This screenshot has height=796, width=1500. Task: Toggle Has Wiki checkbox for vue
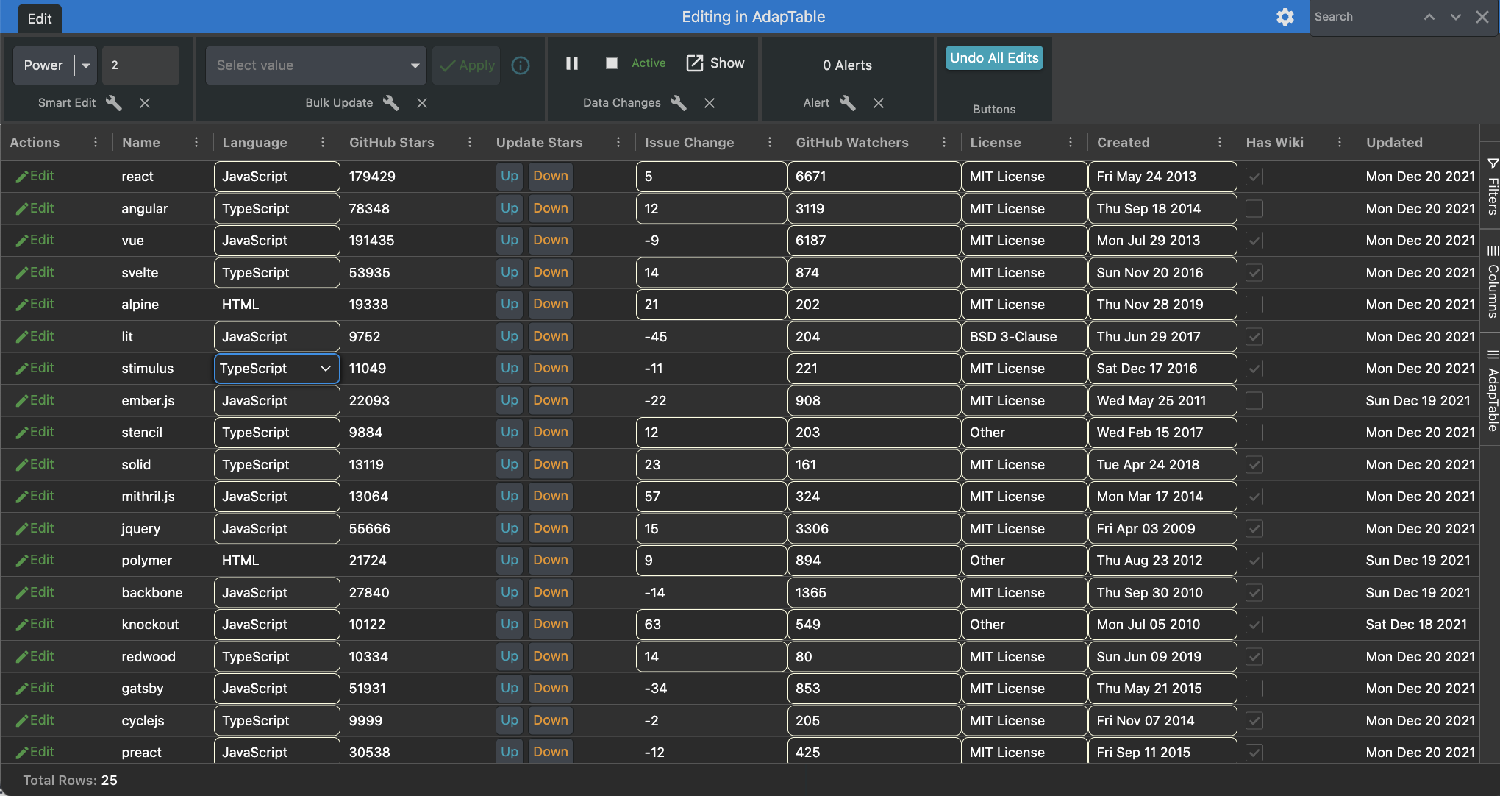point(1254,241)
